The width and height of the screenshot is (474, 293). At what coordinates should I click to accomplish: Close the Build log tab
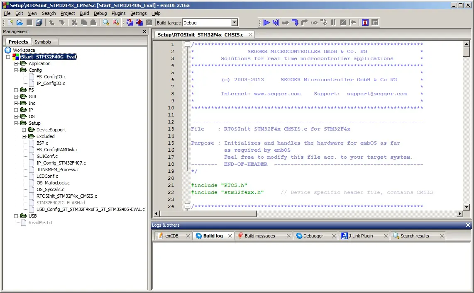click(x=230, y=236)
